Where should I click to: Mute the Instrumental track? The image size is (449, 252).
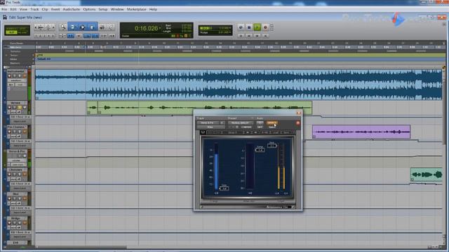(25, 76)
